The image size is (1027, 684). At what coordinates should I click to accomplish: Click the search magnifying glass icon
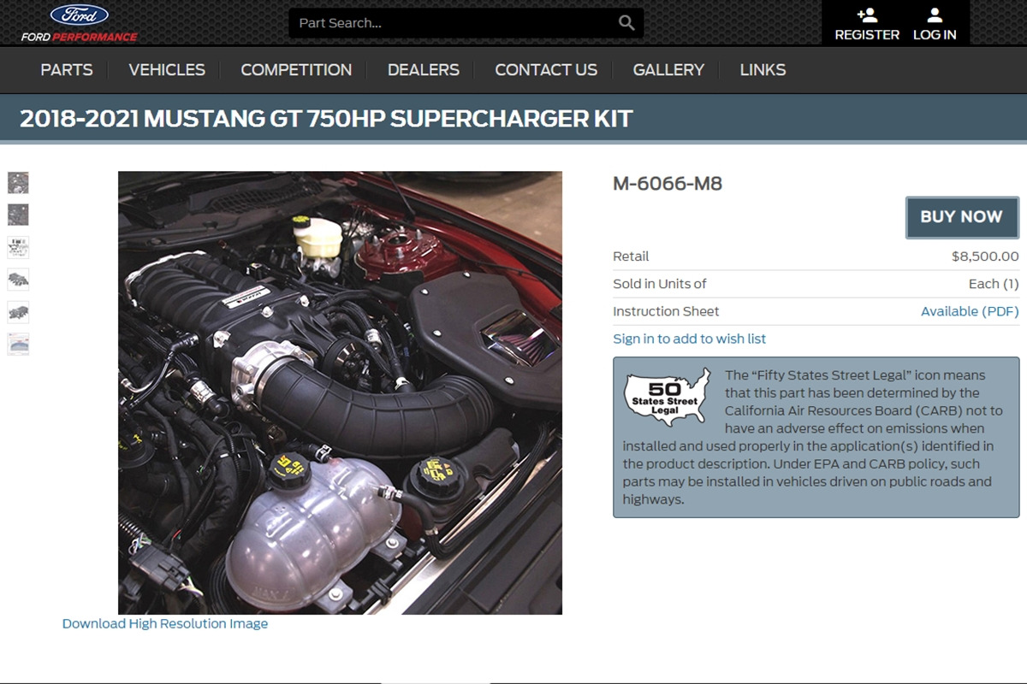pyautogui.click(x=626, y=22)
